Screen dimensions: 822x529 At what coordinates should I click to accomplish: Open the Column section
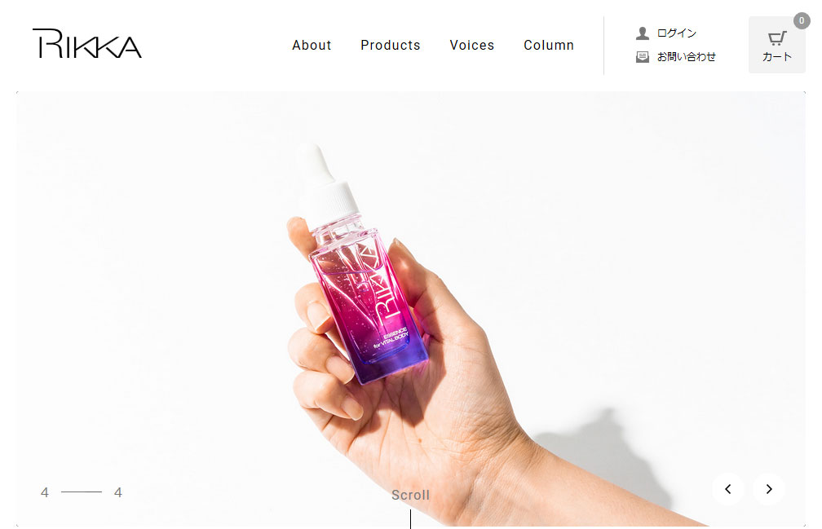549,46
